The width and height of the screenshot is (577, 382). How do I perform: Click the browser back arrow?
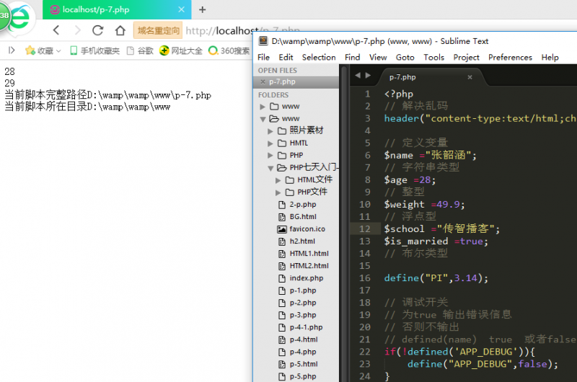(57, 30)
